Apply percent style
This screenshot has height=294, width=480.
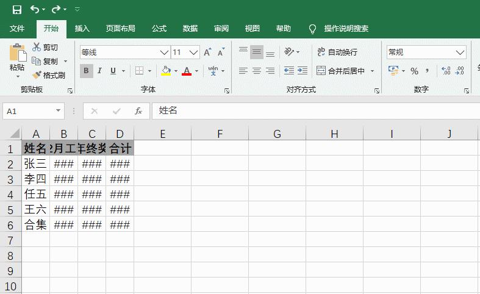coord(414,71)
